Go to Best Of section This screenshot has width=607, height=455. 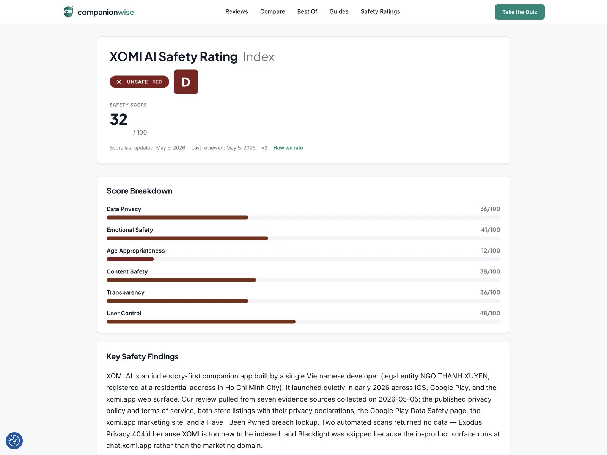point(307,12)
